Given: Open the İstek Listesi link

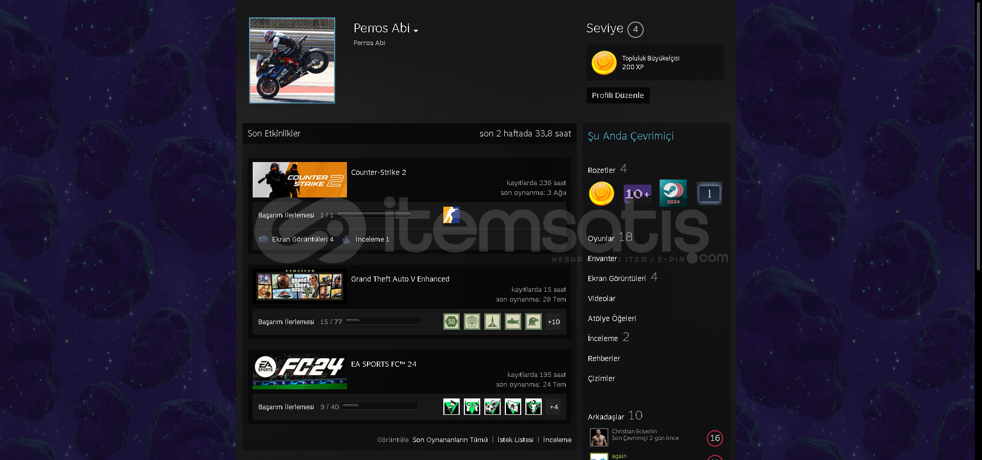Looking at the screenshot, I should click(516, 439).
